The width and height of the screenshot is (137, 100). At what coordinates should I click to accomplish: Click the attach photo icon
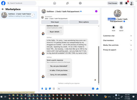click(x=46, y=89)
